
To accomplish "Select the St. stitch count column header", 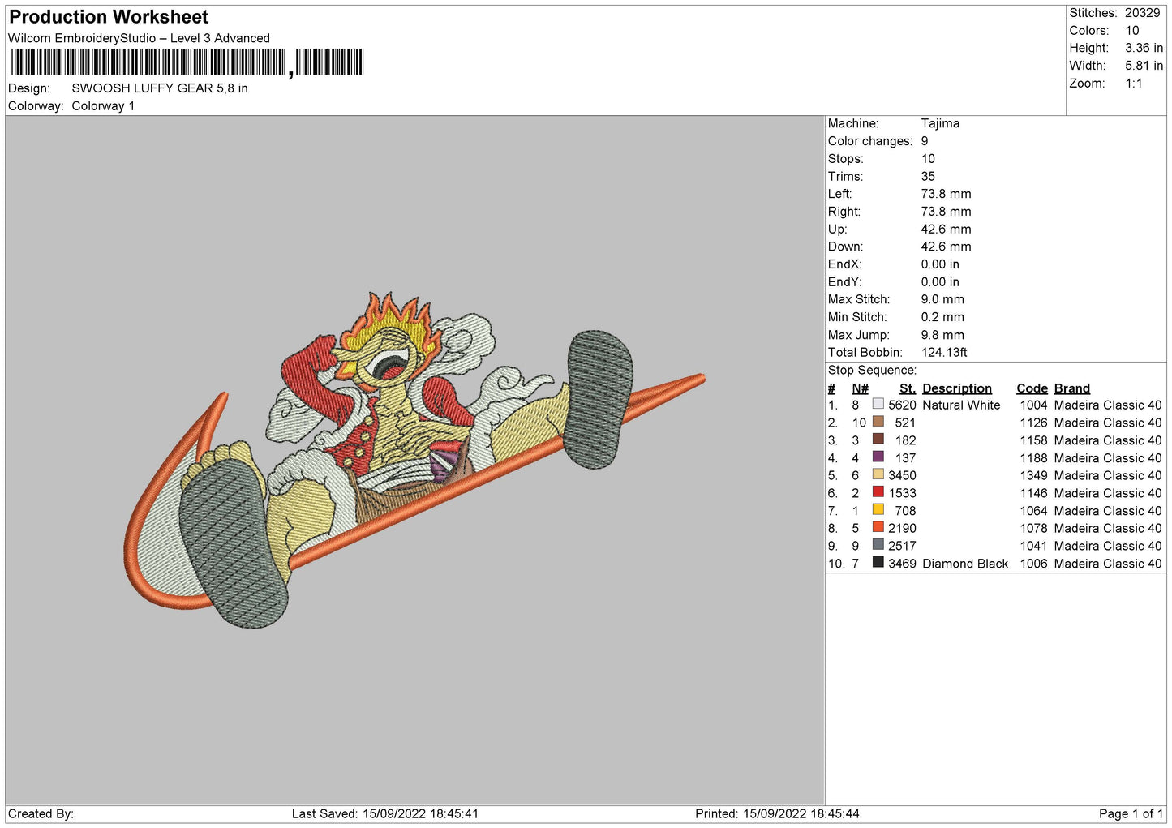I will [x=907, y=388].
